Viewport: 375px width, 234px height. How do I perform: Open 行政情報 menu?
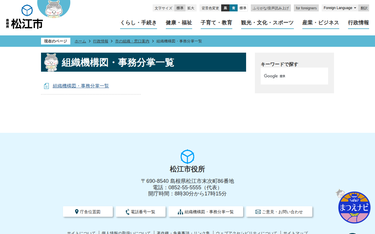coord(359,23)
